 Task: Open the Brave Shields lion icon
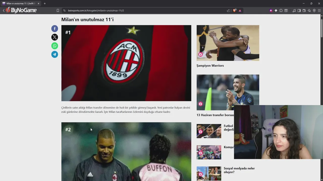point(234,11)
